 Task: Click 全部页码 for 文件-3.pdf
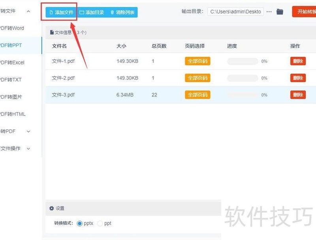tap(197, 95)
